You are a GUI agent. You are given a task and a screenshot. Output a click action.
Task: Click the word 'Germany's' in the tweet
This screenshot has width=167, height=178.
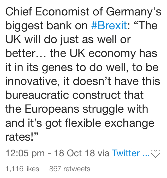click(134, 12)
